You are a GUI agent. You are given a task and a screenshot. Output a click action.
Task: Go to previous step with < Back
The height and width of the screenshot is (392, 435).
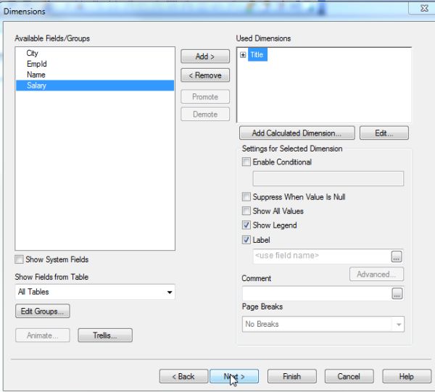(x=183, y=377)
